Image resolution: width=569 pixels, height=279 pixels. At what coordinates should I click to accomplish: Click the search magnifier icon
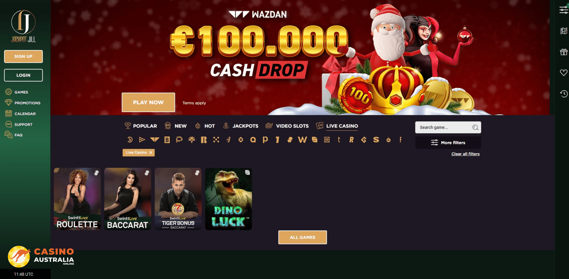[475, 127]
